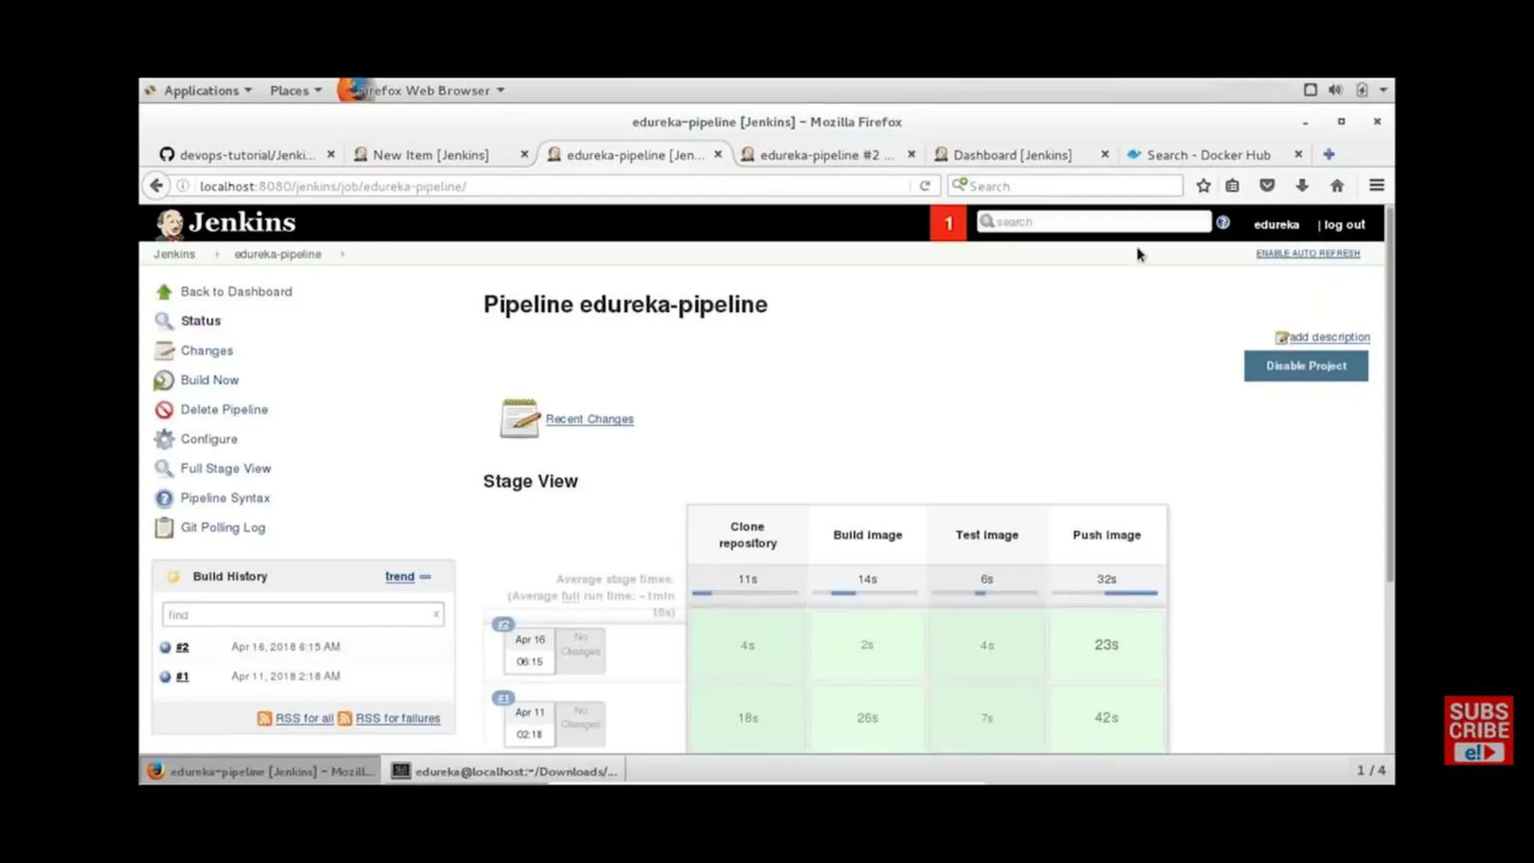Collapse Build History with the minus icon
Viewport: 1534px width, 863px height.
tap(425, 577)
